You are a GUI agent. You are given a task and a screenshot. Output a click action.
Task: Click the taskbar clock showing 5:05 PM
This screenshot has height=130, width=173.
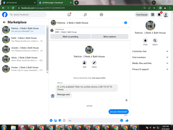click(166, 128)
